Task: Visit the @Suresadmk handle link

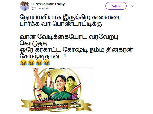Action: 40,8
